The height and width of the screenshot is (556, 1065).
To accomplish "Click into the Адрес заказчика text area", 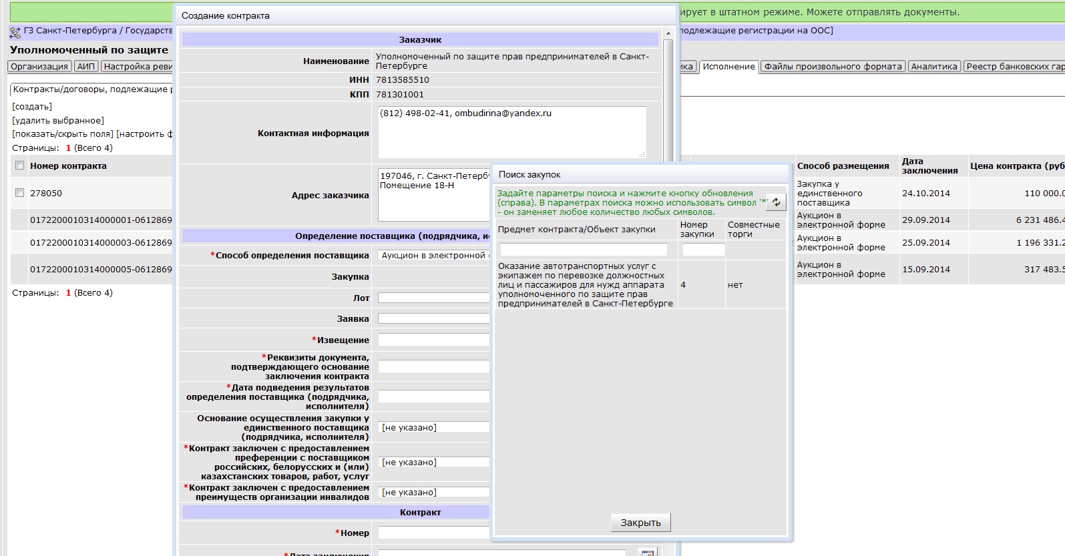I will (434, 195).
